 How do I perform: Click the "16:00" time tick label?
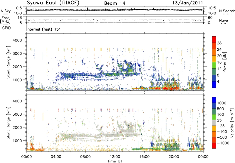144,157
